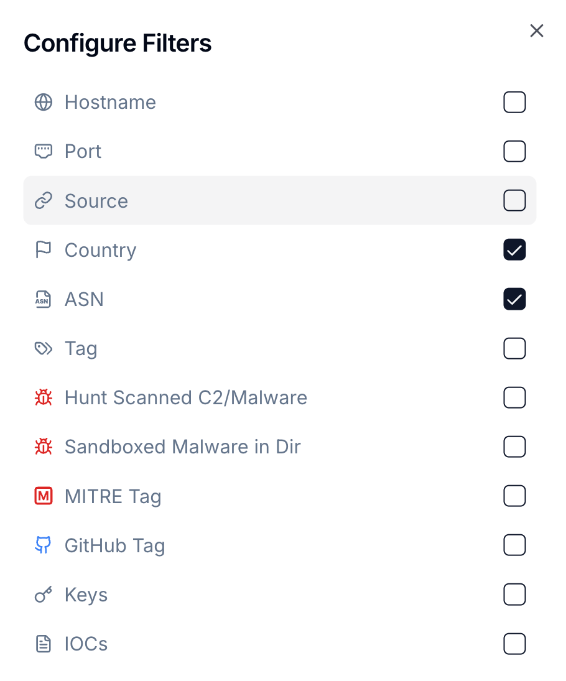Screen dimensions: 566x681
Task: Click the document icon beside IOCs
Action: coord(43,644)
